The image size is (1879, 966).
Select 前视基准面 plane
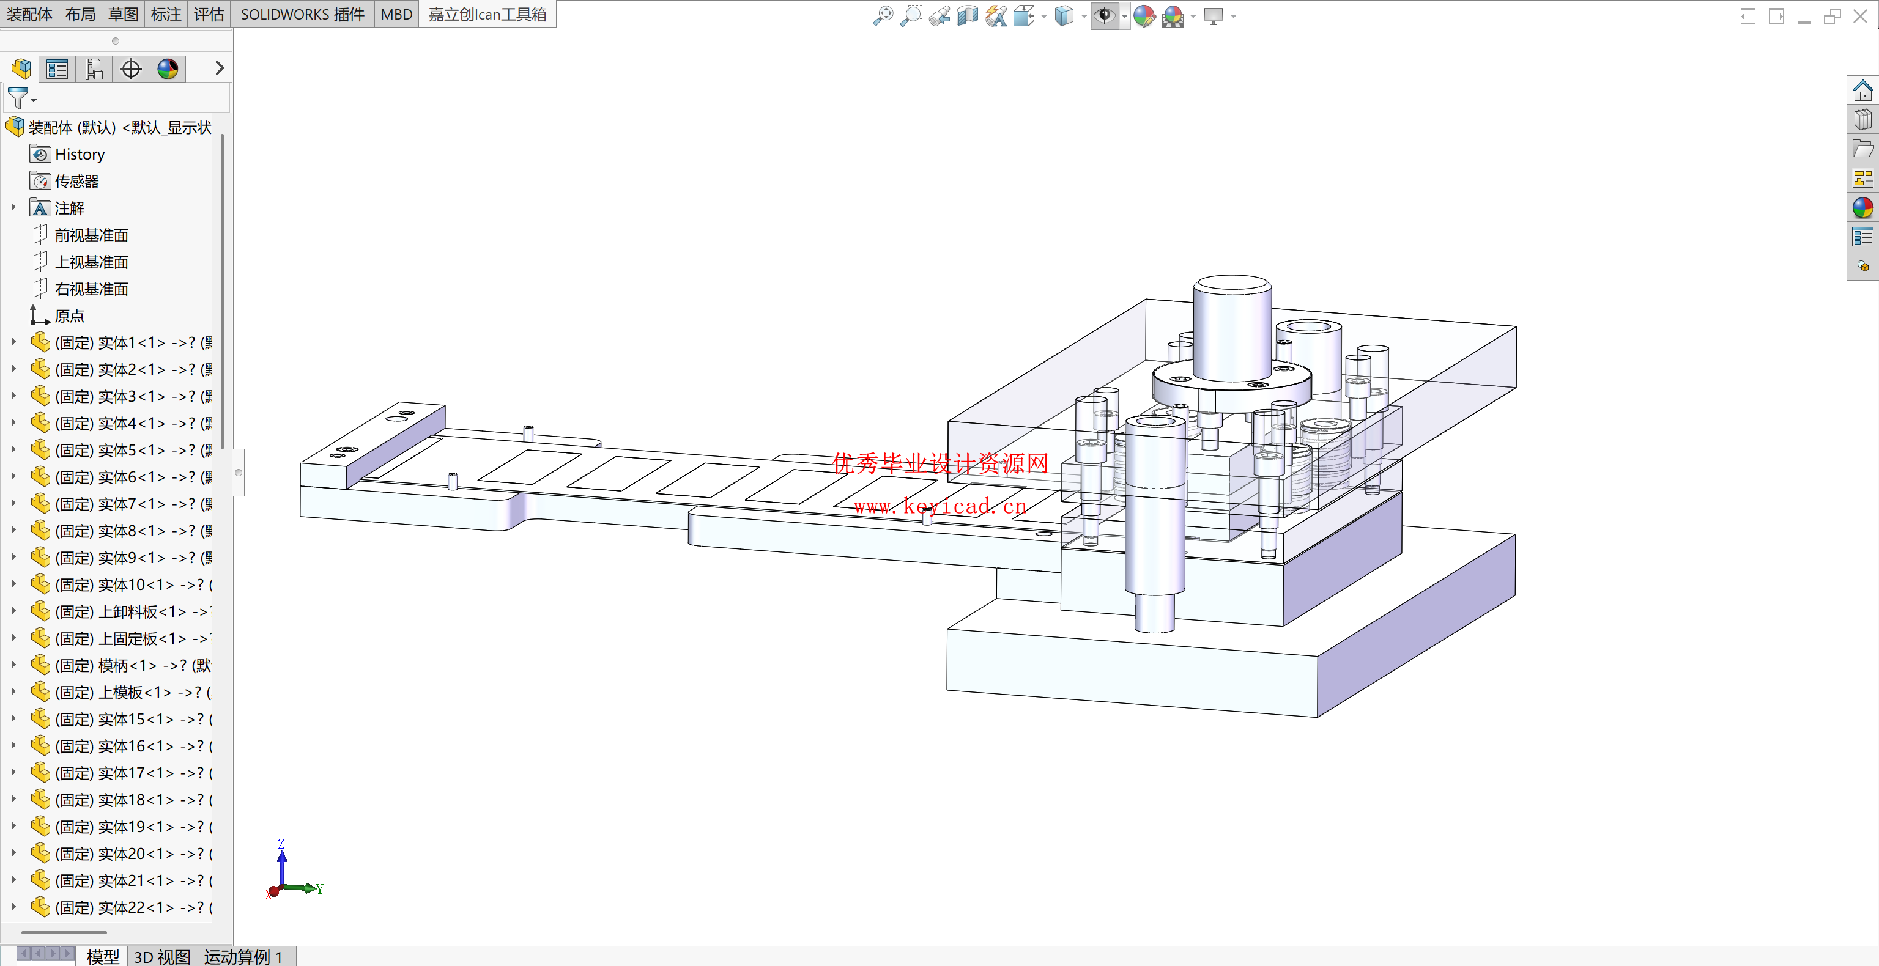(x=81, y=235)
